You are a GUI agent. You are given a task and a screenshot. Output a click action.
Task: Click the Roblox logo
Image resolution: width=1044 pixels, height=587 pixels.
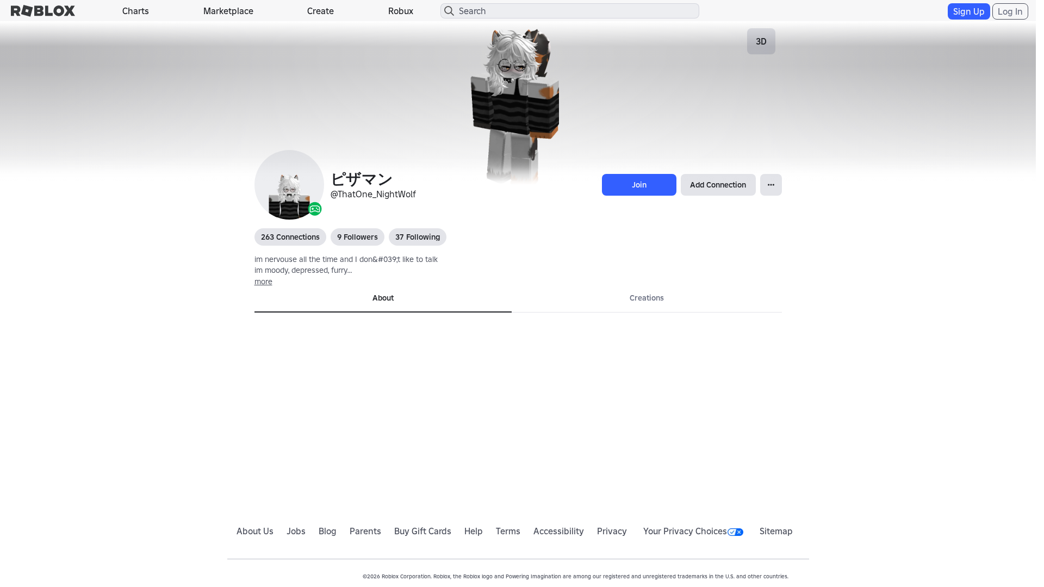point(43,11)
